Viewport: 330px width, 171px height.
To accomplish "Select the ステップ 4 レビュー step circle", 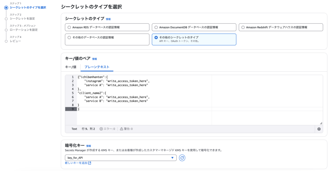I will pos(6,41).
